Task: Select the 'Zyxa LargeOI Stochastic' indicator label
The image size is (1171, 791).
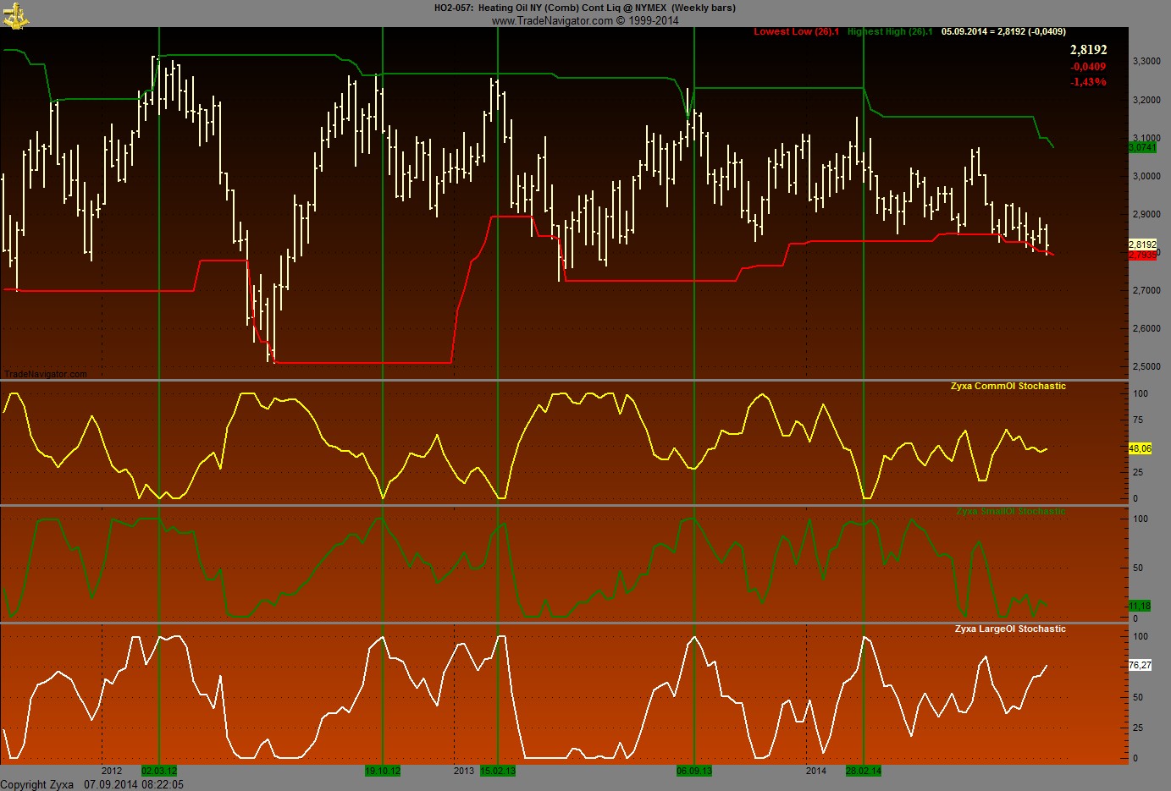Action: (x=1010, y=629)
